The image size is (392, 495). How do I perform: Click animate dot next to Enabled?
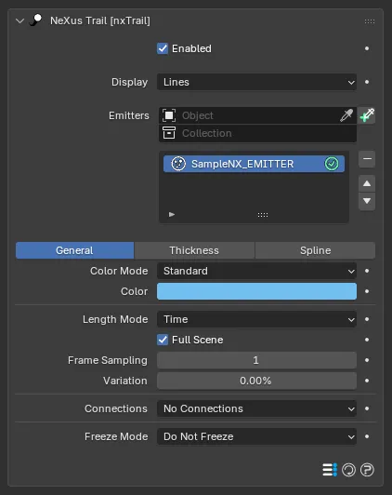[x=367, y=48]
